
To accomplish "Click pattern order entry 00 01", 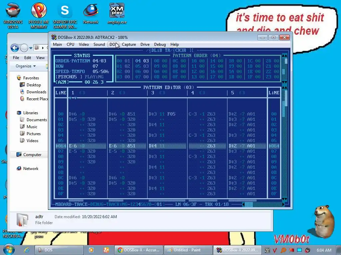I will (x=123, y=61).
